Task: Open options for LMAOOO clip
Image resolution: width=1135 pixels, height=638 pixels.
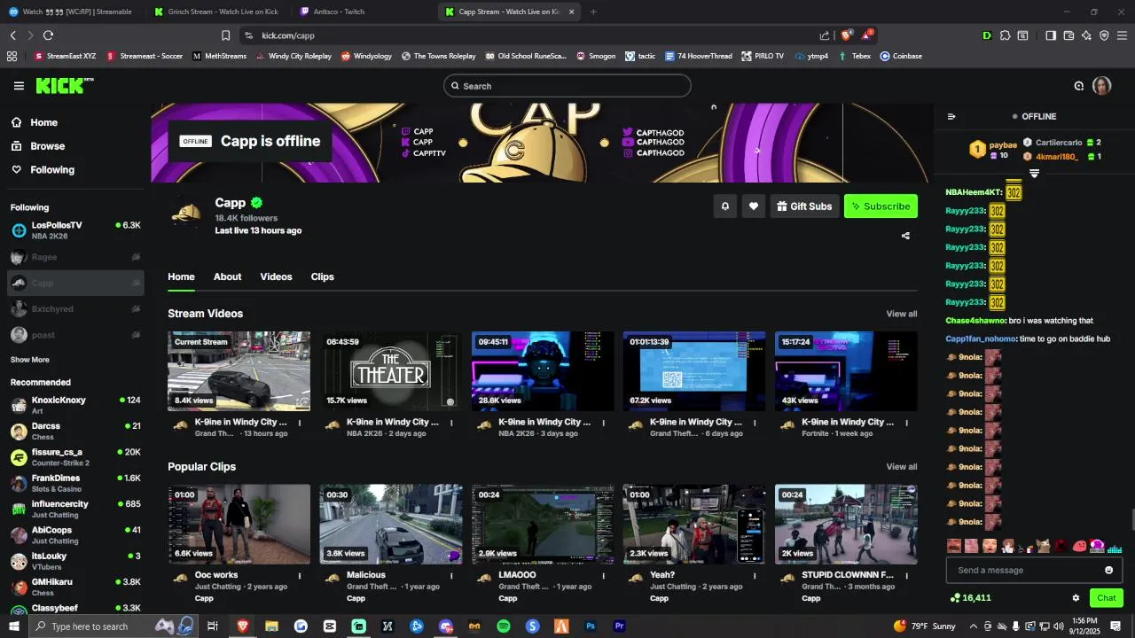Action: click(x=604, y=575)
